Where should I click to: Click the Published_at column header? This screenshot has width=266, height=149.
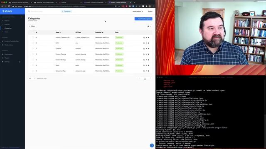pos(99,32)
